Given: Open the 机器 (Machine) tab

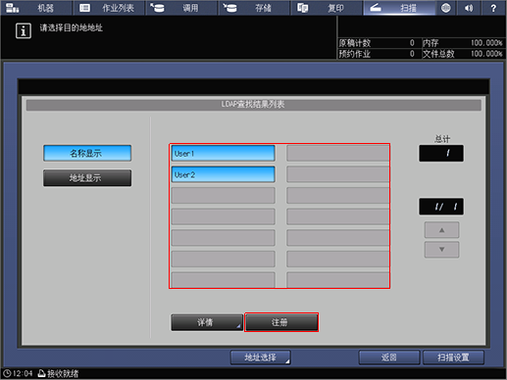Looking at the screenshot, I should tap(36, 8).
